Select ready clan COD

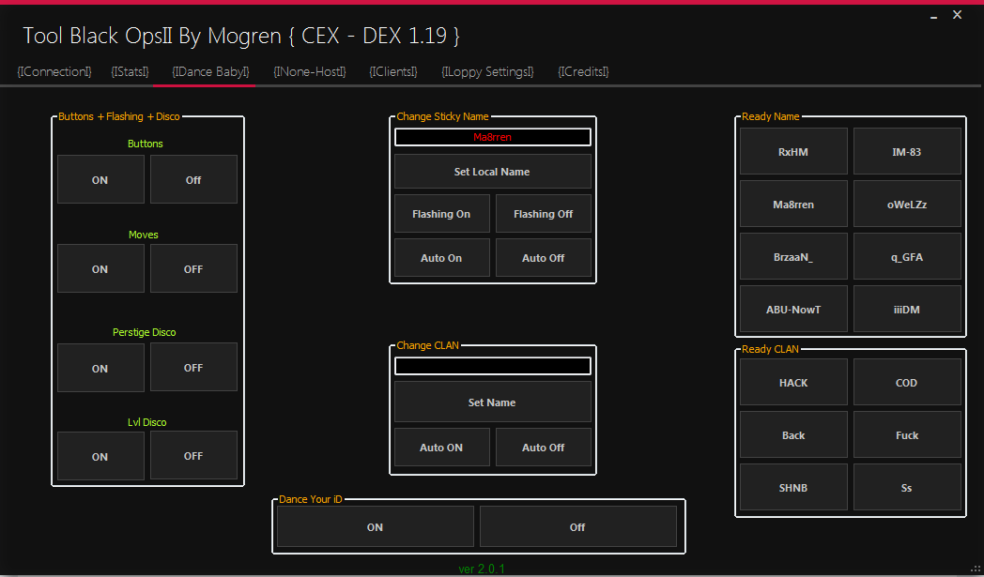[907, 382]
